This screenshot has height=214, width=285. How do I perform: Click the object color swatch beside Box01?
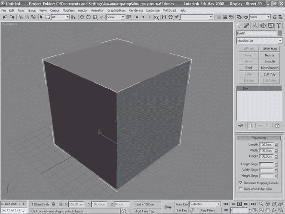[280, 33]
